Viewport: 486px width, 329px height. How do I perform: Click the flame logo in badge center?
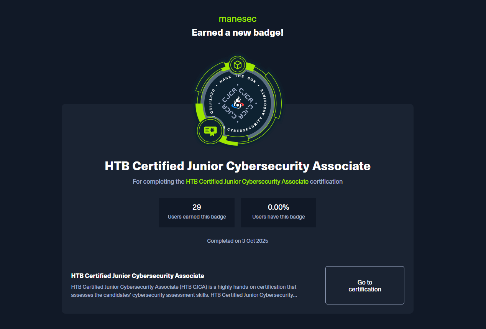pos(238,102)
